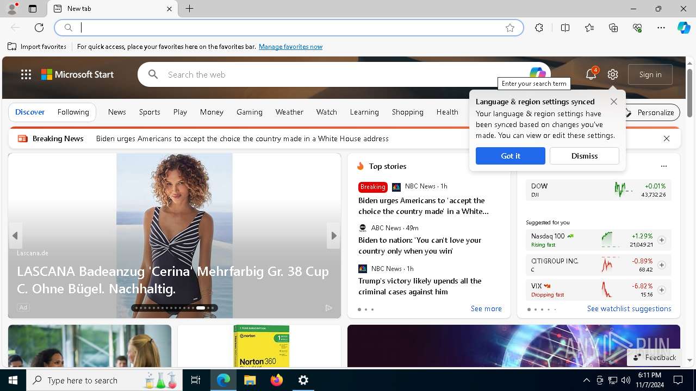This screenshot has width=696, height=391.
Task: Click Manage favorites now link
Action: coord(290,47)
